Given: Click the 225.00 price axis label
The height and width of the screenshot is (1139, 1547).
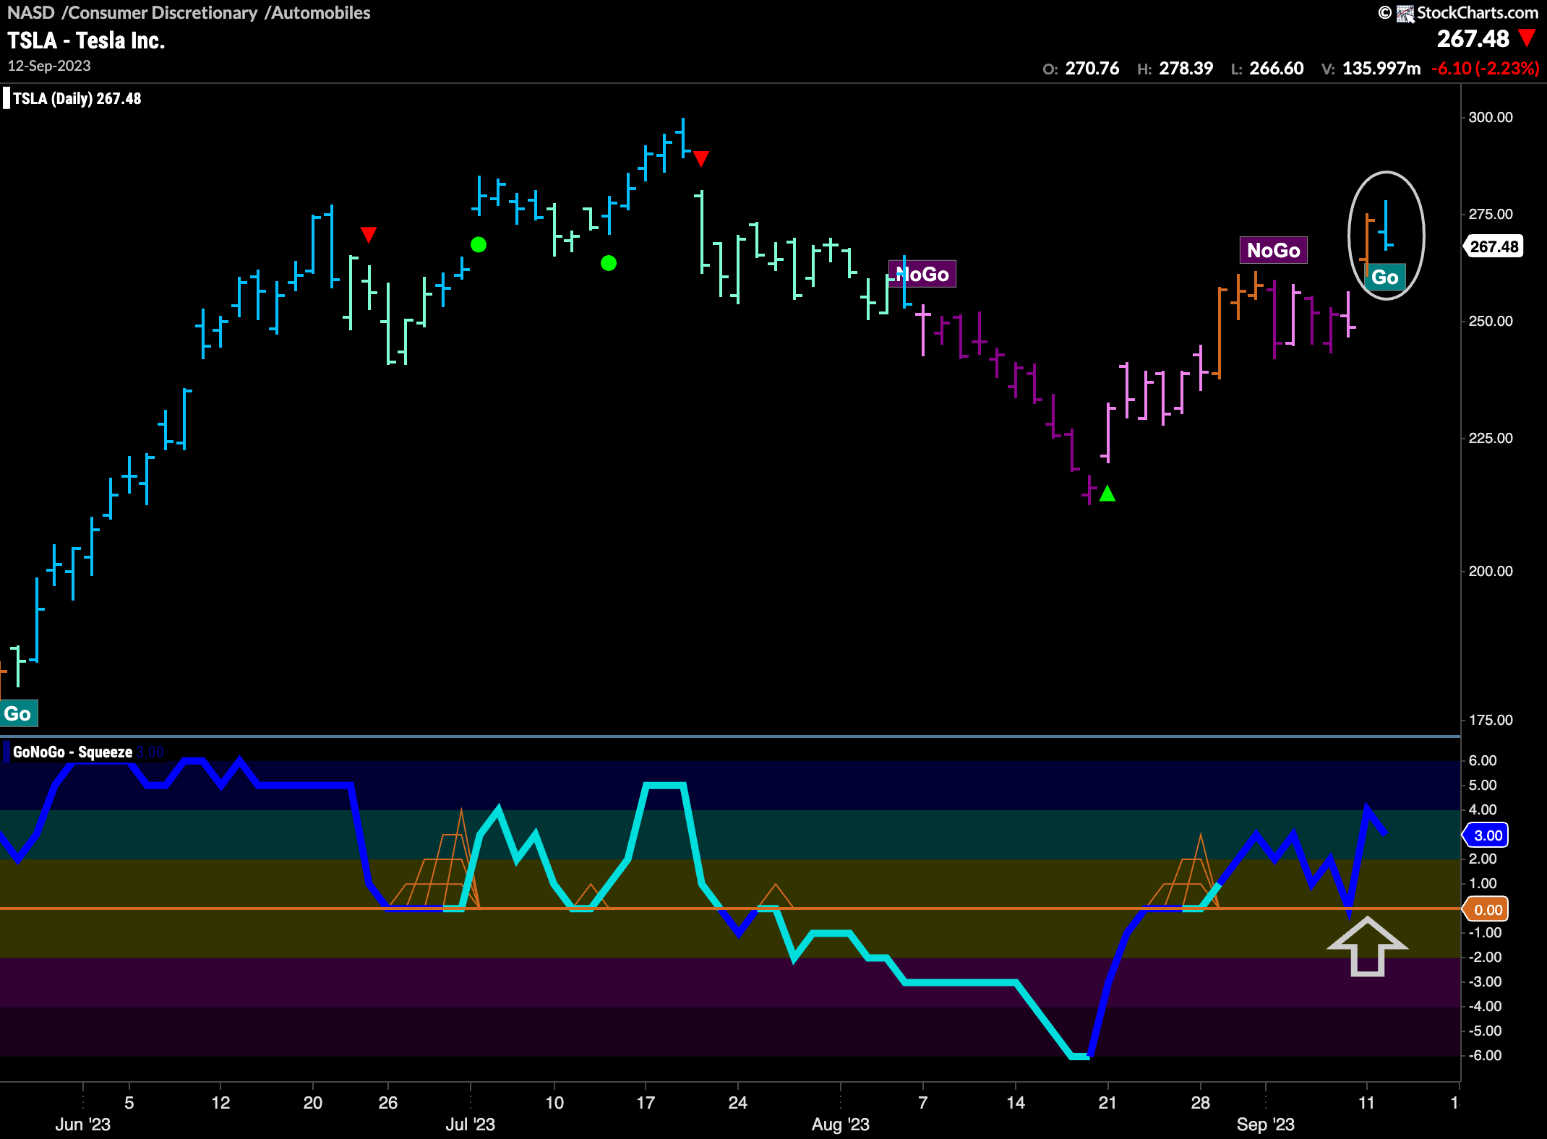Looking at the screenshot, I should [1491, 438].
